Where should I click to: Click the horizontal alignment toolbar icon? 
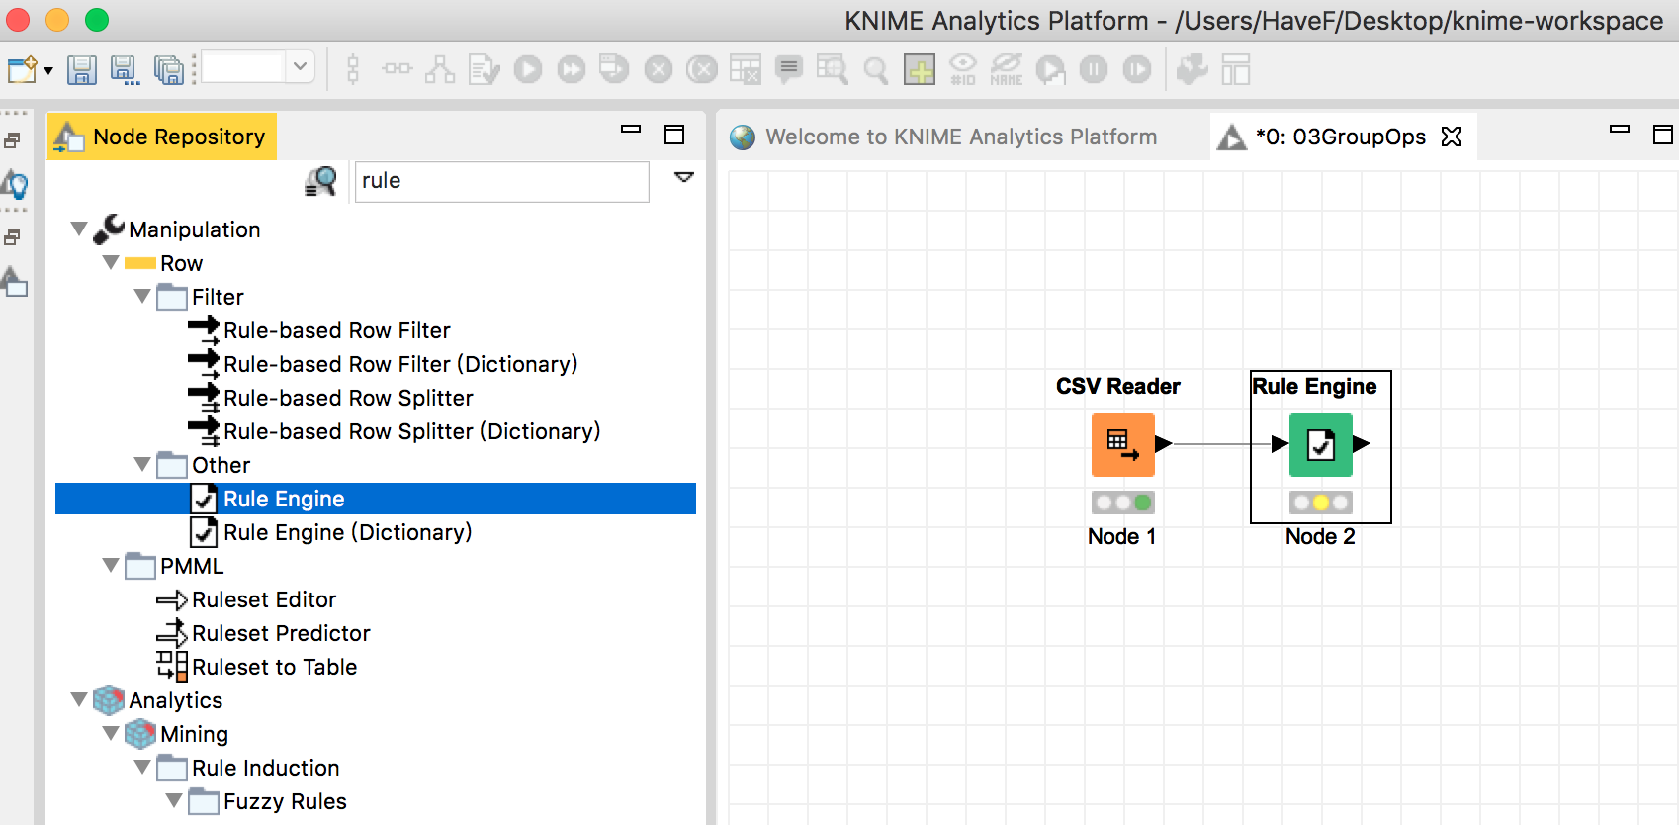pos(398,69)
